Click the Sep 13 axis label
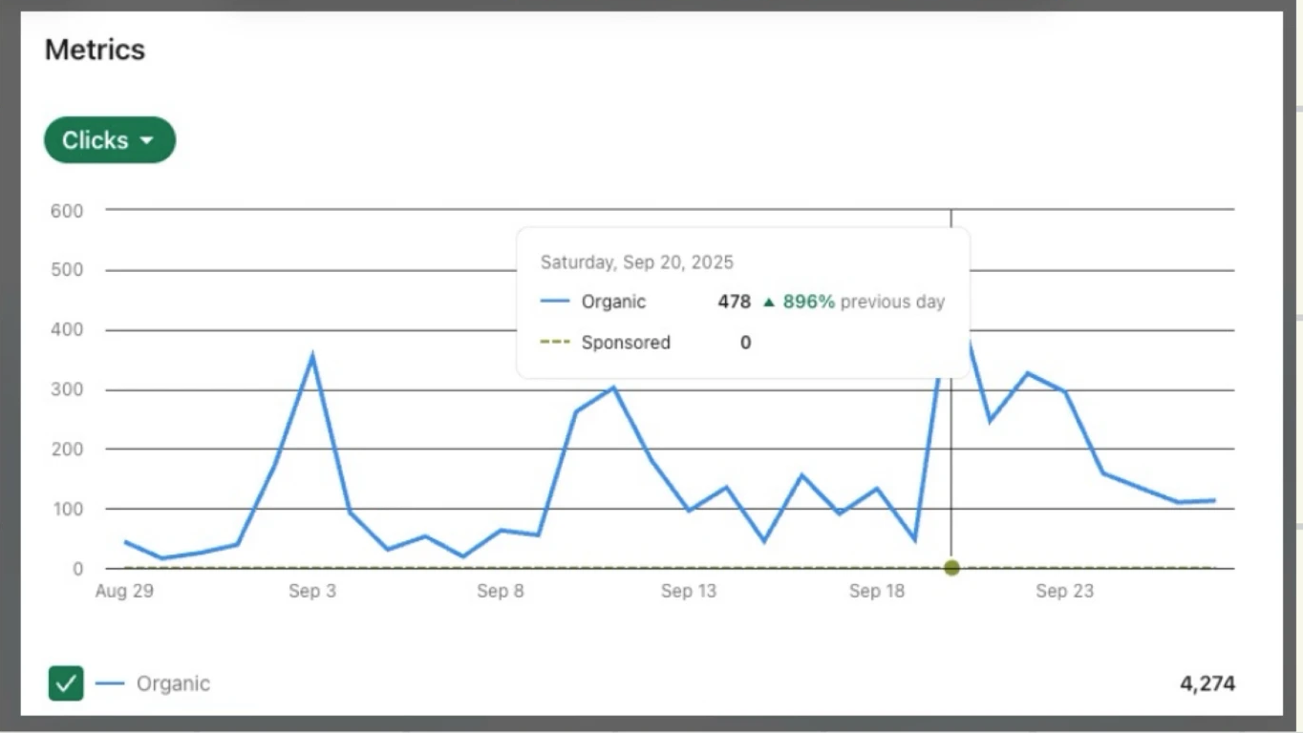 689,591
